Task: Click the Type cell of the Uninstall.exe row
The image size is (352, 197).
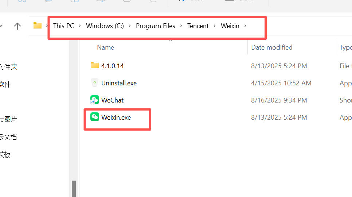Action: point(346,83)
